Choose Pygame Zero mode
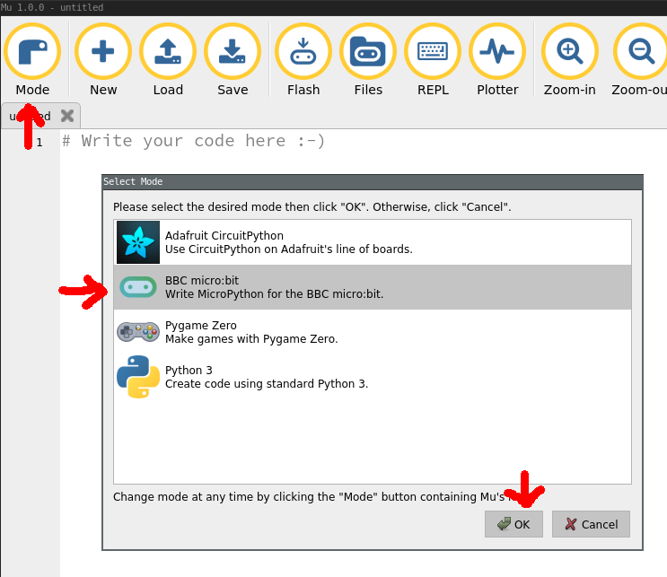Screen dimensions: 667x577 pyautogui.click(x=373, y=332)
